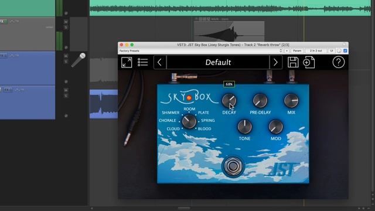Viewport: 375px width, 211px height.
Task: Click the orange LED in the Sky Box logo
Action: coord(189,98)
